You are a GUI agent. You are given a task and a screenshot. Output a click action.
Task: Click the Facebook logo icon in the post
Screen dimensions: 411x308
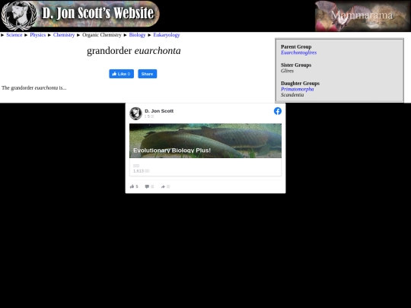point(278,111)
